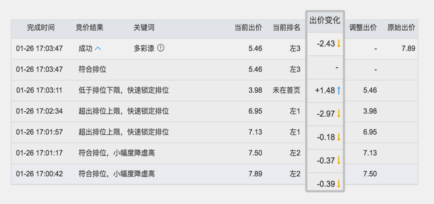Select the row completed at 17:02:34

[215, 111]
